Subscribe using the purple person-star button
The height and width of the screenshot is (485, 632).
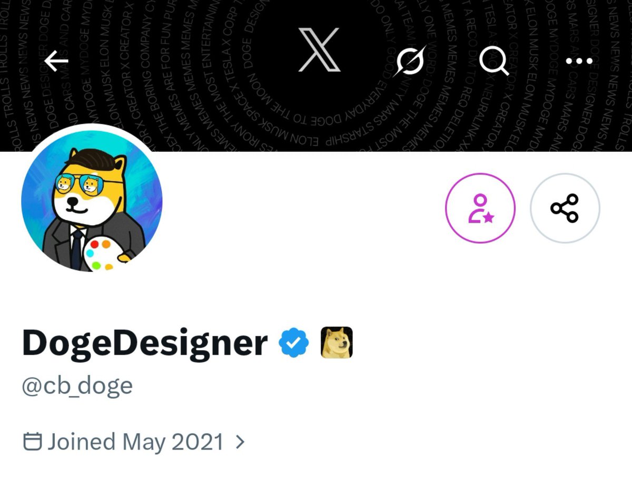pos(480,208)
